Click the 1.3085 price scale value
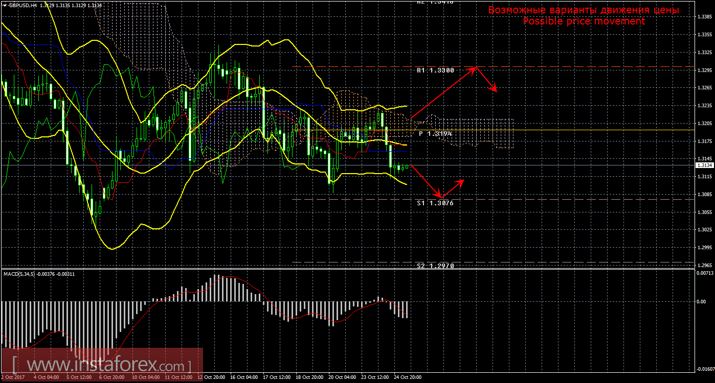The width and height of the screenshot is (715, 383). pos(704,195)
